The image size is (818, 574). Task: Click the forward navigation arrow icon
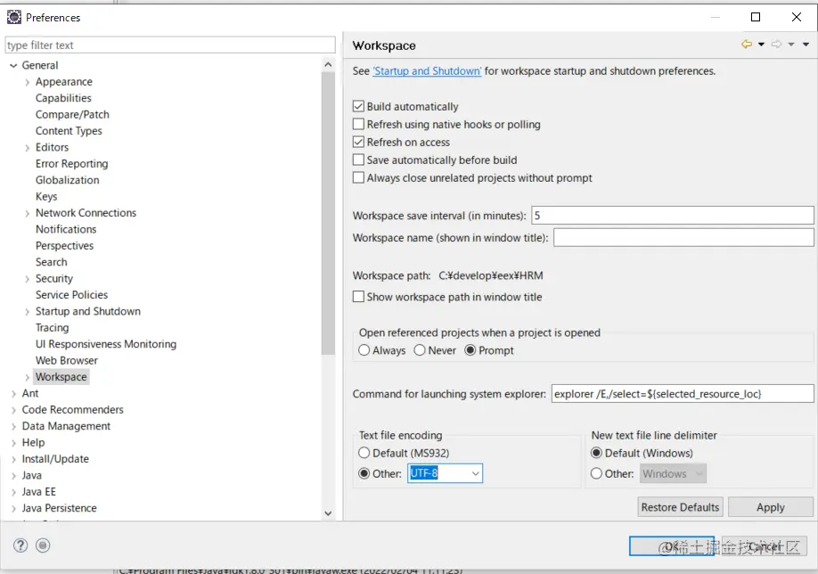tap(777, 45)
